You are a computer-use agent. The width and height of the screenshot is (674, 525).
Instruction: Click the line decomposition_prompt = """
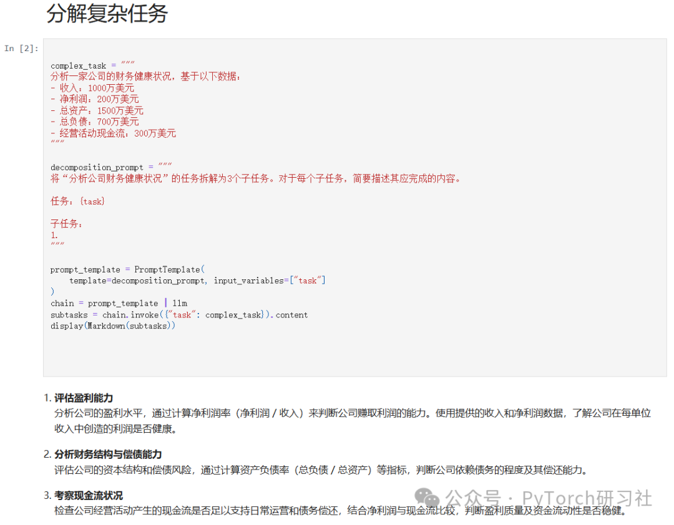coord(111,167)
